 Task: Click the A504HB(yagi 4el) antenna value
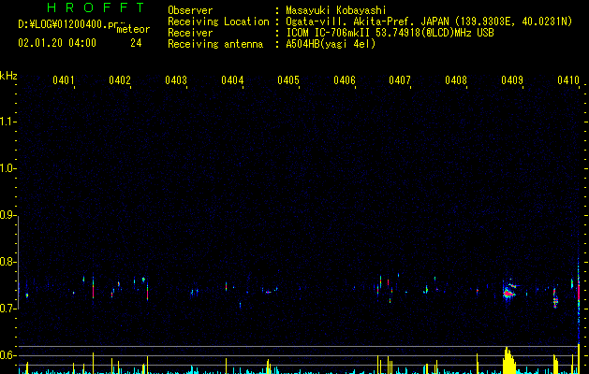pyautogui.click(x=331, y=44)
